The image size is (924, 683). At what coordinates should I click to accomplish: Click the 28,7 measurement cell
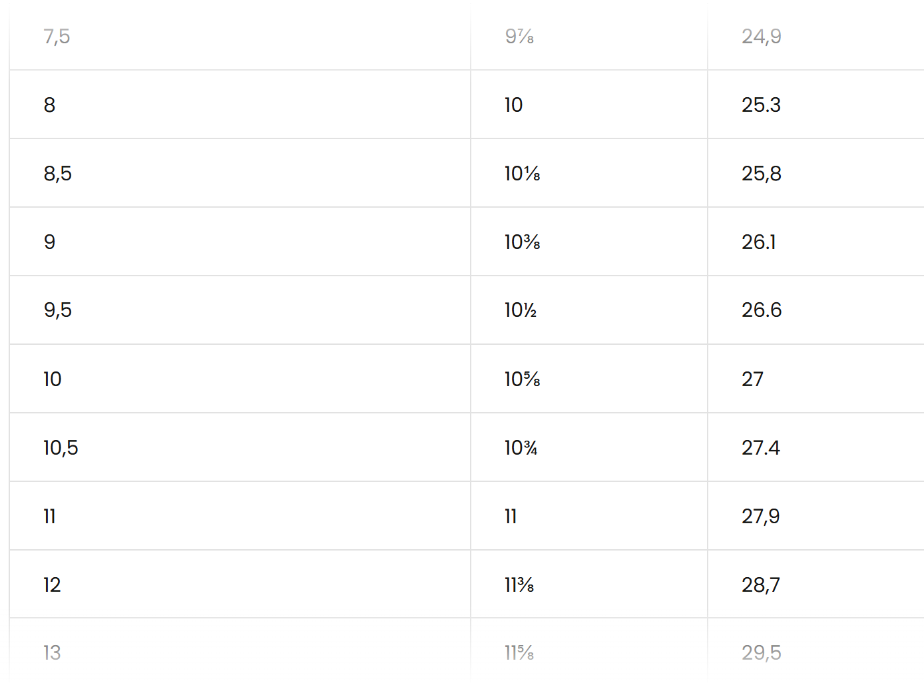tap(760, 585)
